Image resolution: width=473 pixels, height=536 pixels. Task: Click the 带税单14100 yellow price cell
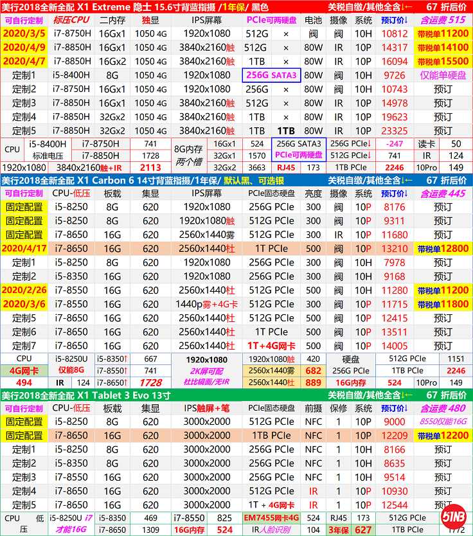tap(442, 48)
